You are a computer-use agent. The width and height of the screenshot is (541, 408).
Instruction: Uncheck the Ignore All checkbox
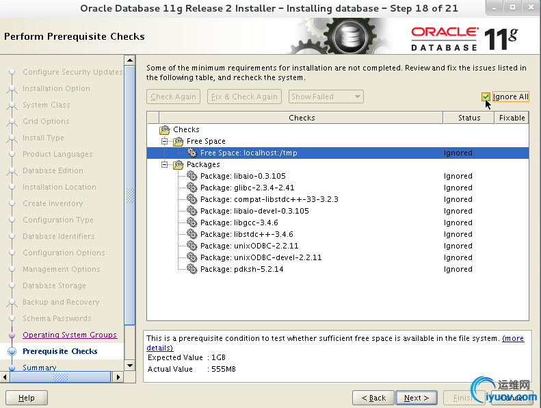[486, 97]
